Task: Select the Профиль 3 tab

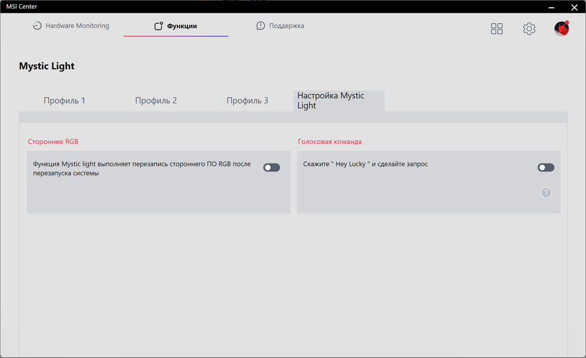Action: pyautogui.click(x=248, y=100)
